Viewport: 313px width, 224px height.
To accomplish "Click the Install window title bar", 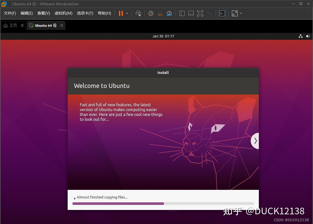I will [163, 72].
